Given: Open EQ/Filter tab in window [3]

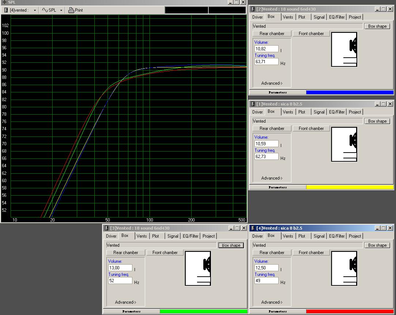Looking at the screenshot, I should (191, 236).
